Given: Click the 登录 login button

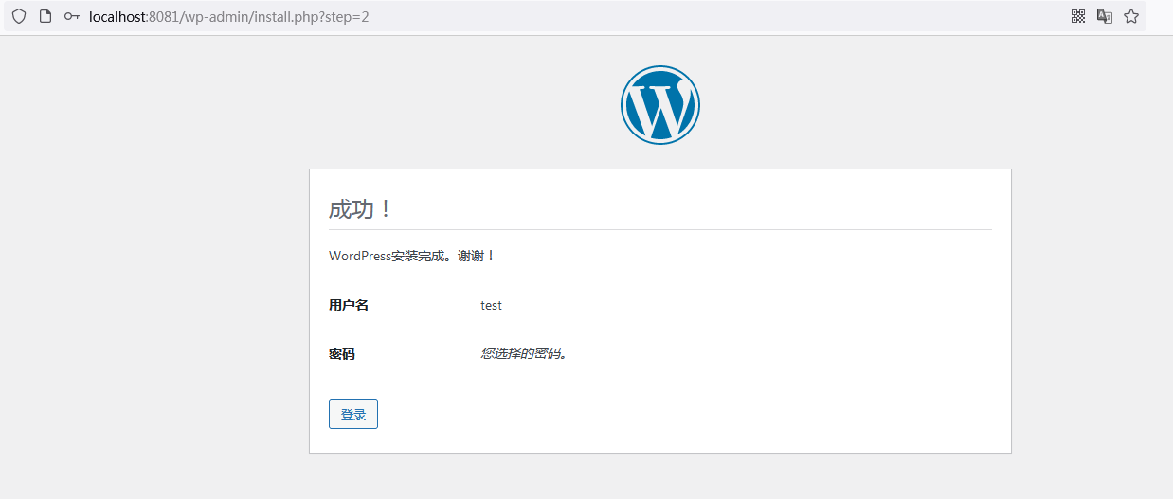Looking at the screenshot, I should (353, 414).
